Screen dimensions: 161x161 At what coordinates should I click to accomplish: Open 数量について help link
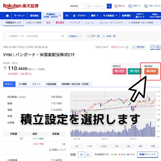click(58, 150)
